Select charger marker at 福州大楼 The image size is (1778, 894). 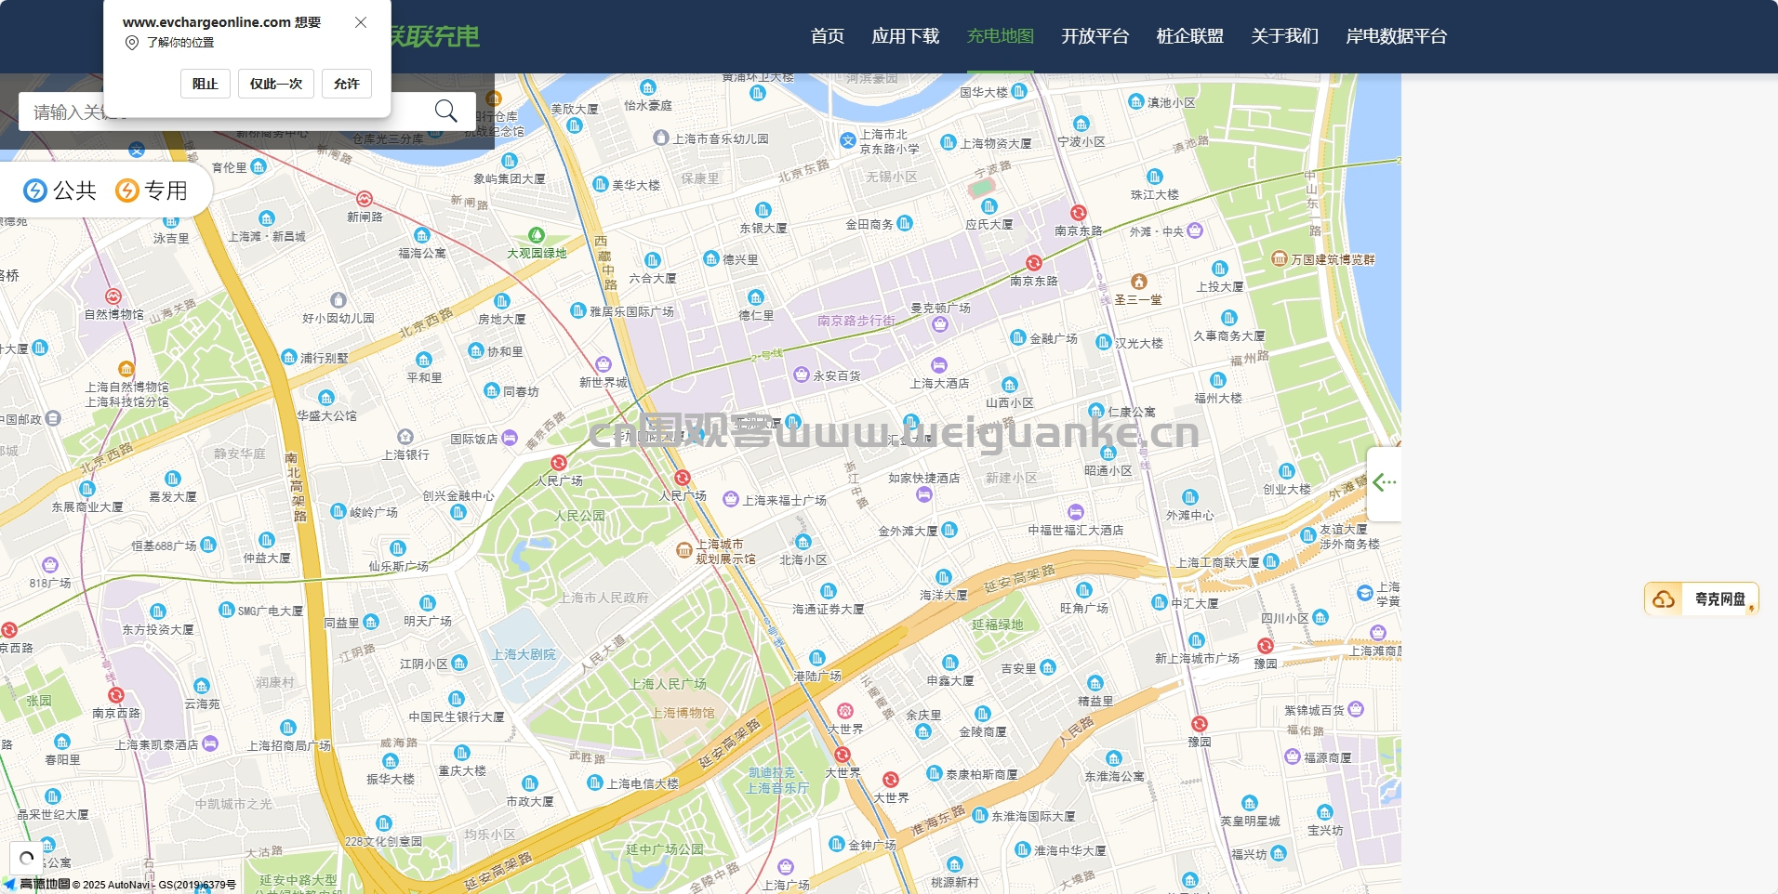coord(1218,380)
